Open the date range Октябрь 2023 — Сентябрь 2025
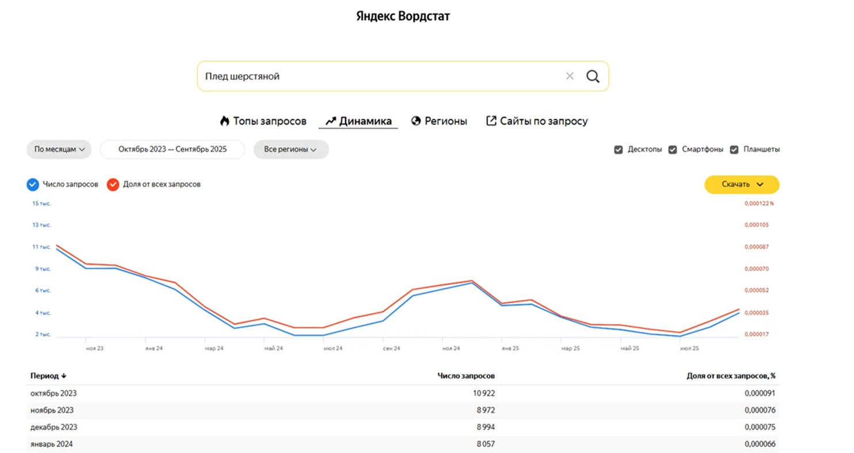Screen dimensions: 854x453 tap(173, 149)
